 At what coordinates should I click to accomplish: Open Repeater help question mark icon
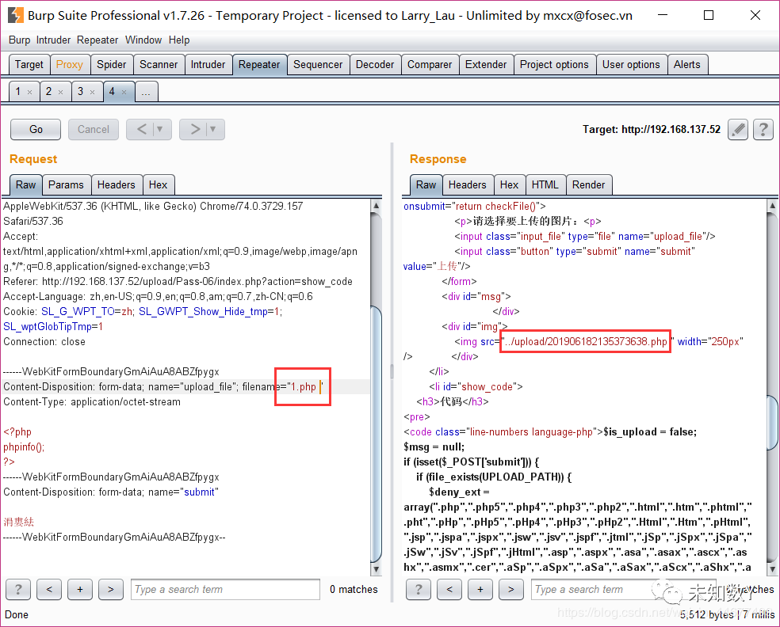[763, 130]
